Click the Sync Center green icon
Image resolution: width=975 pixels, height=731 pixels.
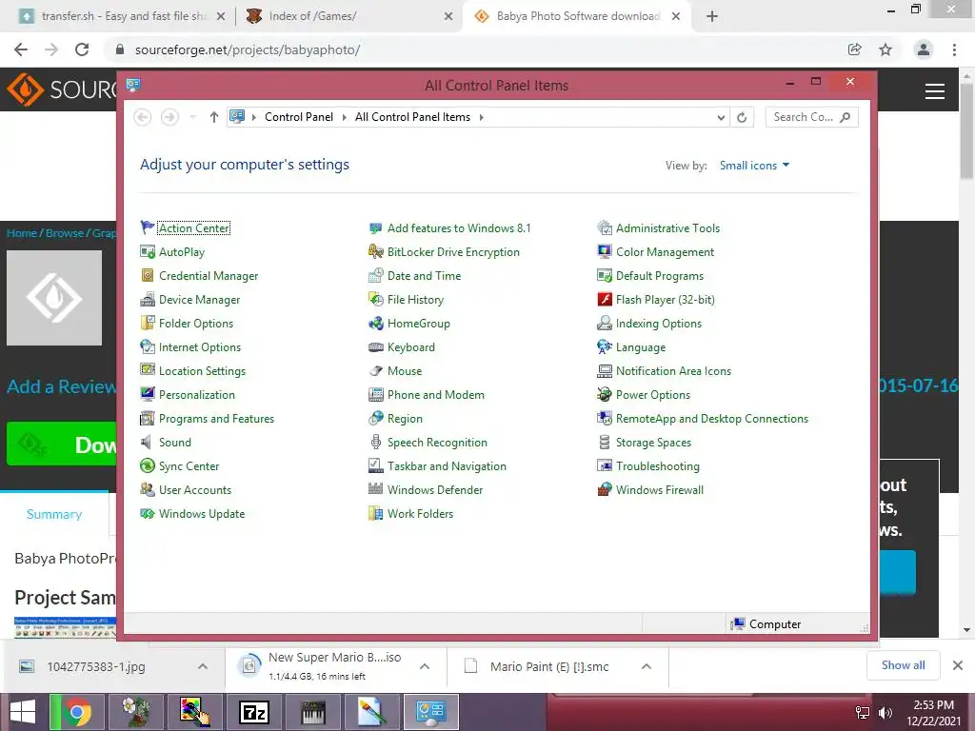[147, 466]
